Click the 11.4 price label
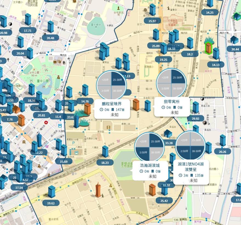Image resolution: width=241 pixels, height=225 pixels. click(x=58, y=117)
